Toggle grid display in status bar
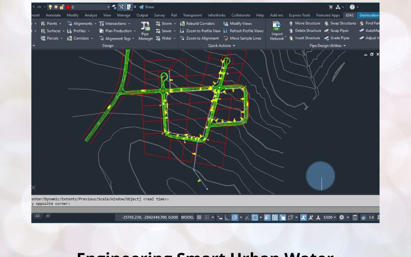The image size is (411, 257). pos(199,217)
